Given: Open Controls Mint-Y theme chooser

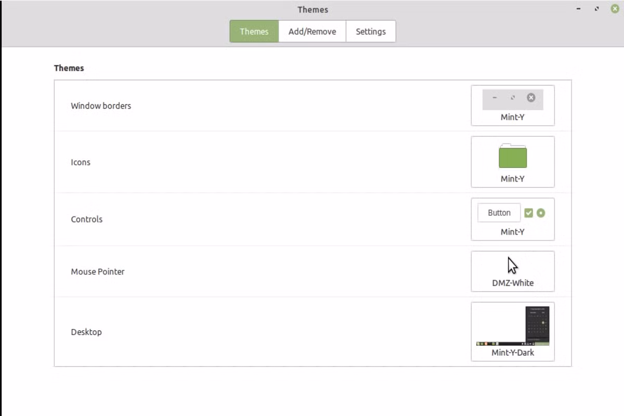Looking at the screenshot, I should click(513, 219).
